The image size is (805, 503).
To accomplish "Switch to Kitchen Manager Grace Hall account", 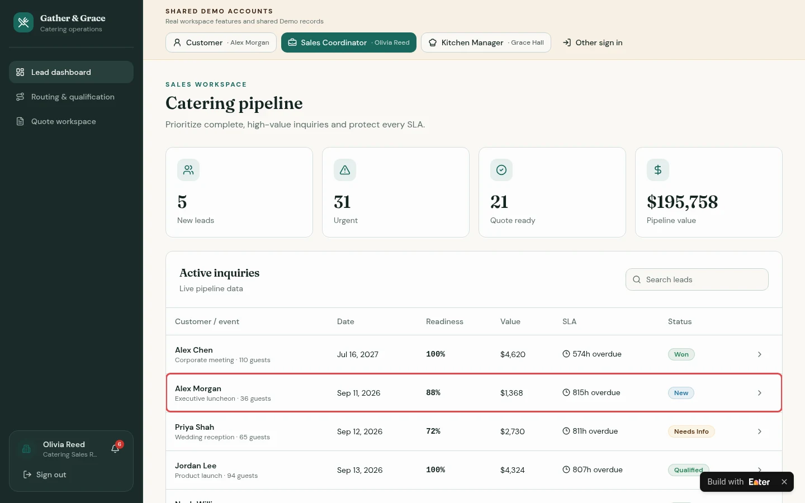I will (486, 42).
